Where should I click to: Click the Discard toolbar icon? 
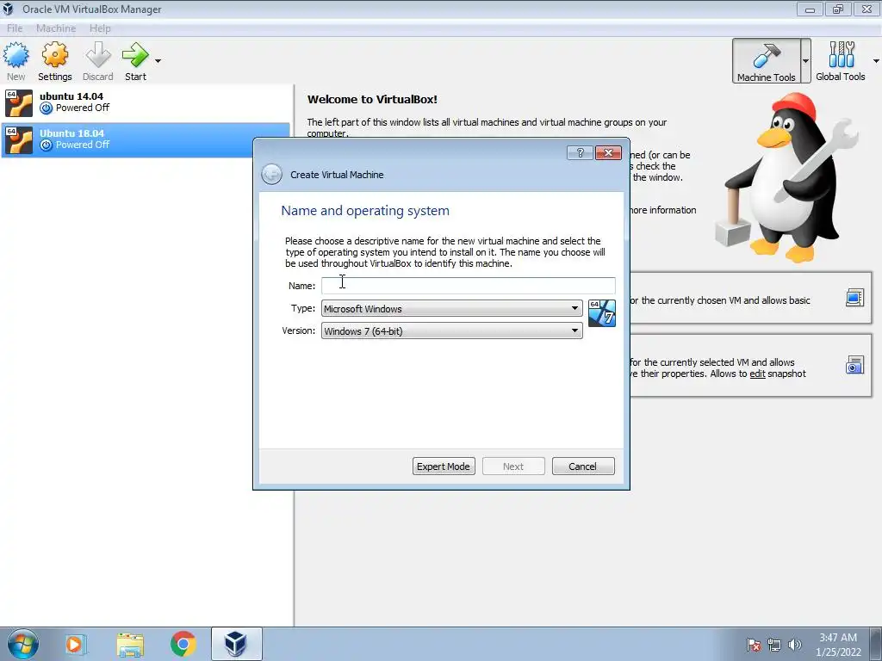tap(98, 61)
